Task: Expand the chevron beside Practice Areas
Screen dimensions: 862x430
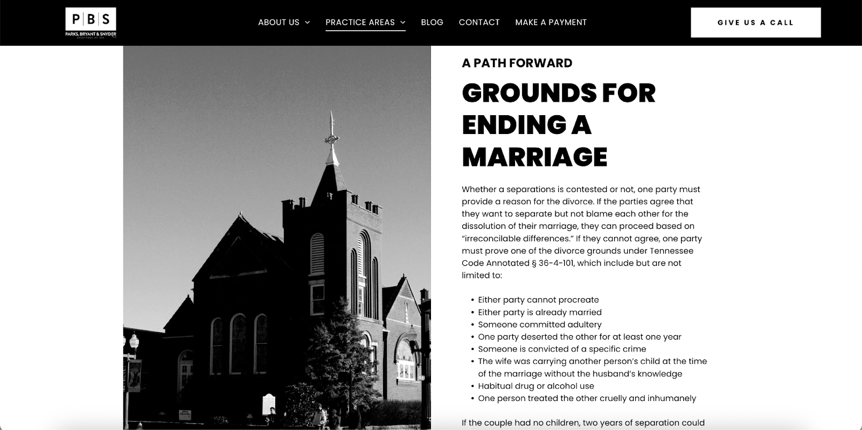Action: (402, 23)
